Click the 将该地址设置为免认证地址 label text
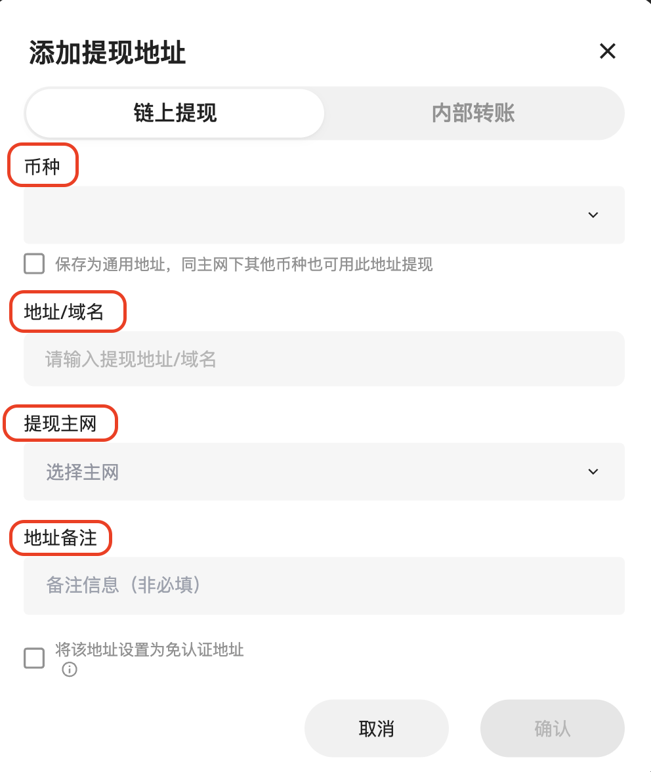The width and height of the screenshot is (651, 772). tap(150, 650)
